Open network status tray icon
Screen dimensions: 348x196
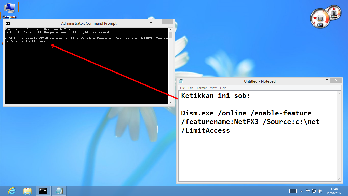pos(314,191)
